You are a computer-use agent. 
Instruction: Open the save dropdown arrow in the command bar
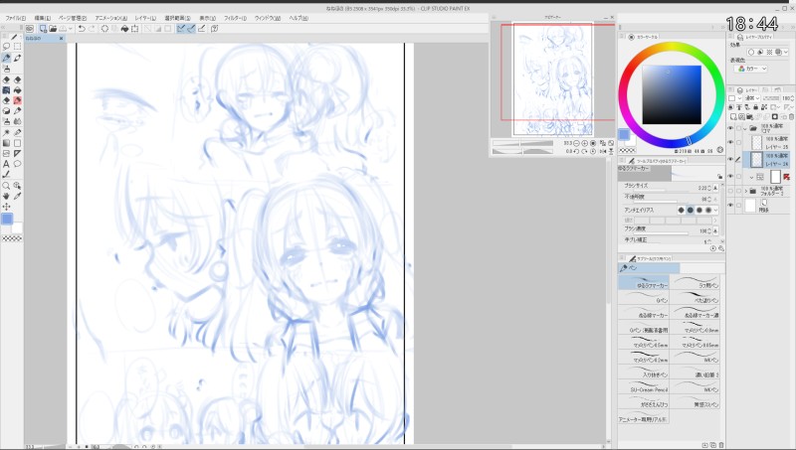coord(70,29)
